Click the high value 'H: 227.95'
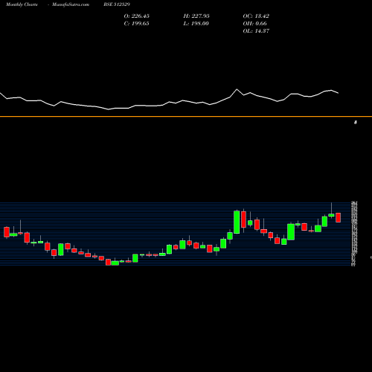This screenshot has width=372, height=372. (x=196, y=16)
